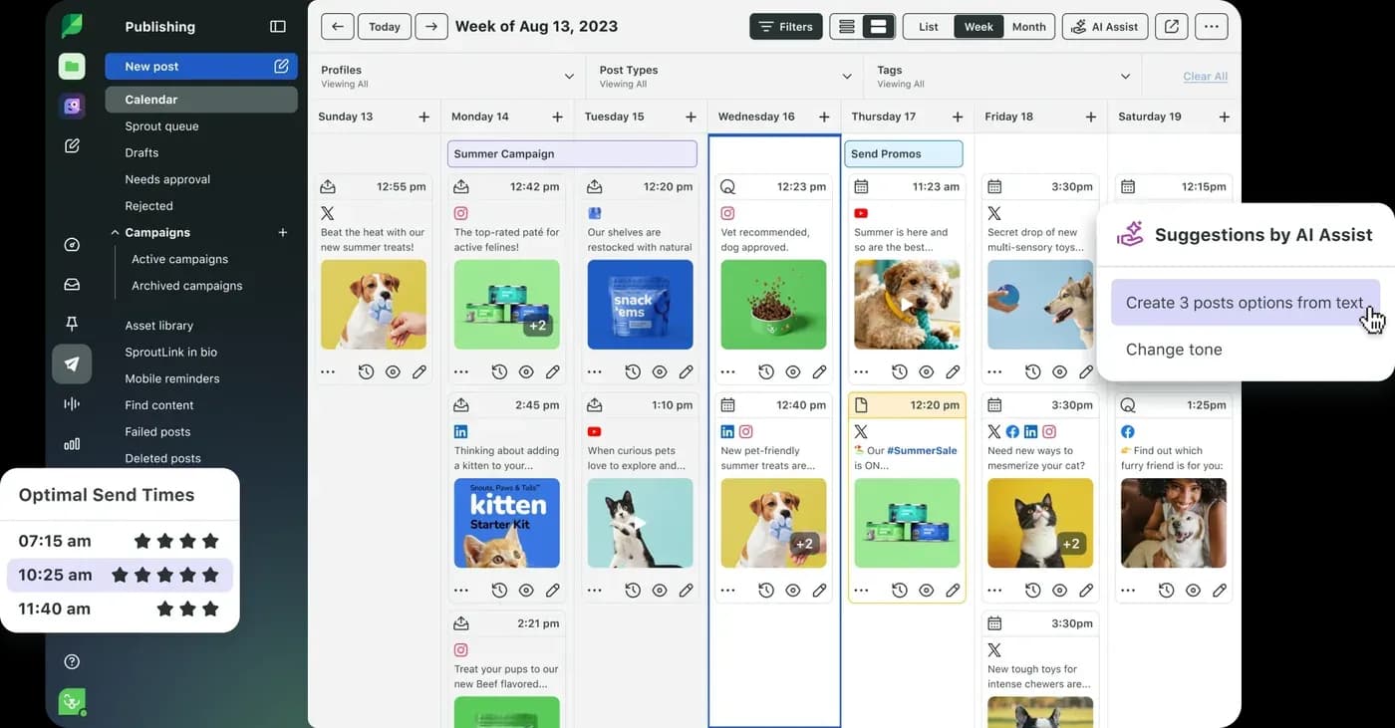The width and height of the screenshot is (1395, 728).
Task: Choose Change tone suggestion
Action: tap(1174, 350)
